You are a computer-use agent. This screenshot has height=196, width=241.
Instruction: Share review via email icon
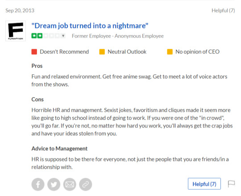click(70, 184)
